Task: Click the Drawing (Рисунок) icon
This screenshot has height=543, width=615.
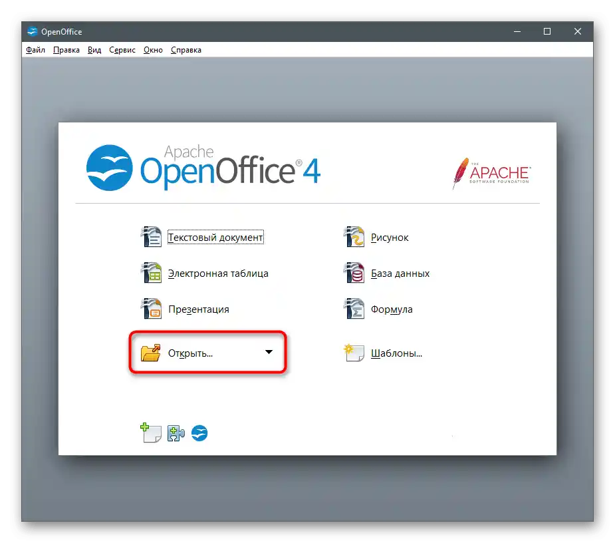Action: (354, 237)
